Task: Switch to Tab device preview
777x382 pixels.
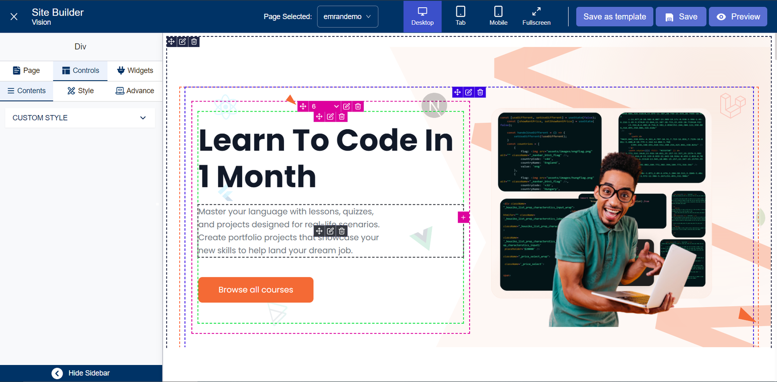Action: 460,17
